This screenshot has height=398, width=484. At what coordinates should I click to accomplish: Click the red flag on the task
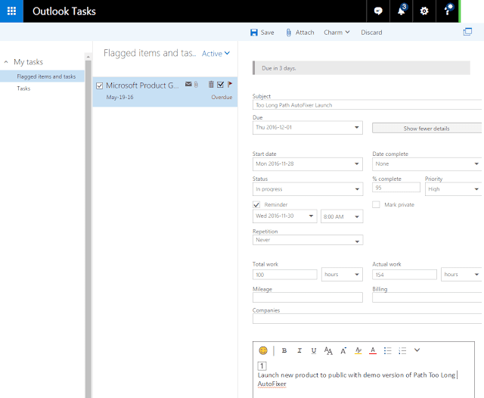pos(230,85)
